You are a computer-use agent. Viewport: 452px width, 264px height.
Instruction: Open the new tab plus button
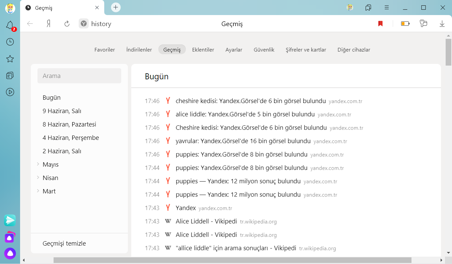click(116, 7)
